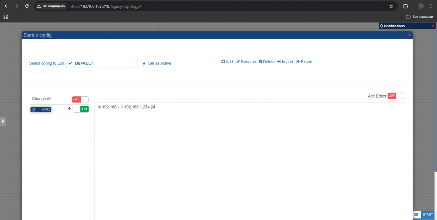Expand the left sidebar panel arrow
Viewport: 437px width, 220px height.
click(x=3, y=121)
